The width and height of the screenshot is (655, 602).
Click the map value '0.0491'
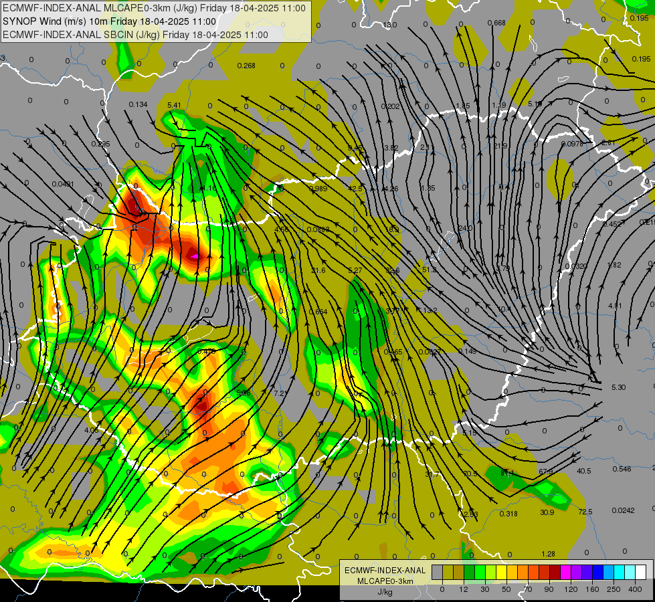(x=63, y=184)
